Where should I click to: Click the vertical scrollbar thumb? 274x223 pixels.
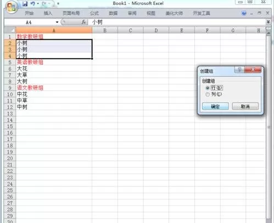(x=269, y=127)
